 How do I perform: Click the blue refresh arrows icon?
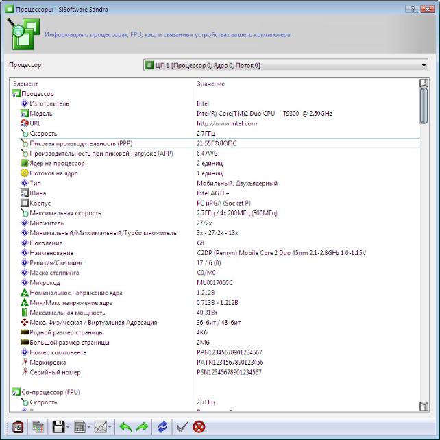coord(162,427)
